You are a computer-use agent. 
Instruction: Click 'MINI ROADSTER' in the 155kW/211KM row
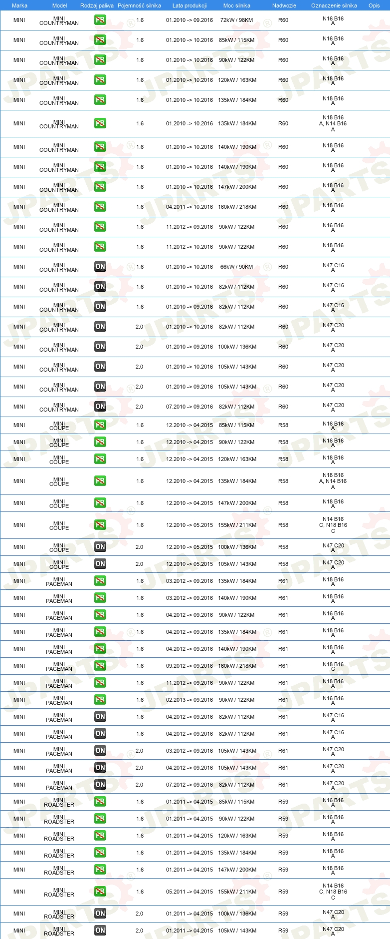(59, 892)
